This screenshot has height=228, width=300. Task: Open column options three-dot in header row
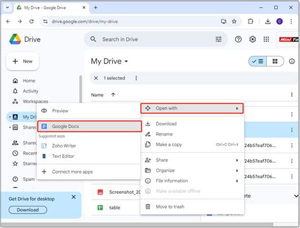tap(292, 94)
